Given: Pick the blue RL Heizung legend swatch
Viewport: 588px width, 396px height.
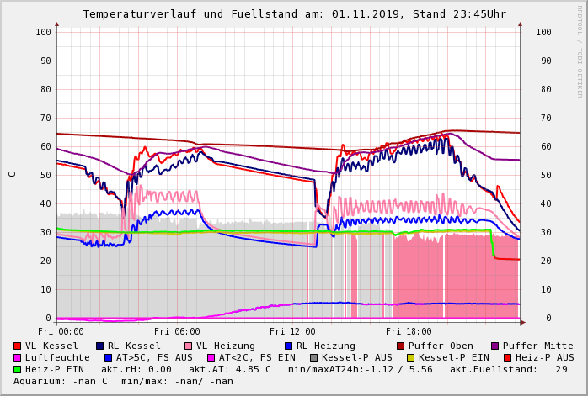Looking at the screenshot, I should point(288,346).
